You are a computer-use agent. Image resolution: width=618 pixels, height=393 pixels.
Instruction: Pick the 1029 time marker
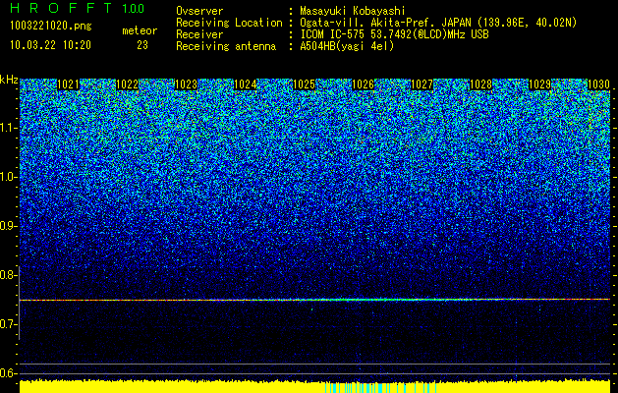[x=539, y=84]
